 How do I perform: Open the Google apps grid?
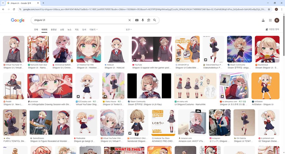pyautogui.click(x=270, y=20)
